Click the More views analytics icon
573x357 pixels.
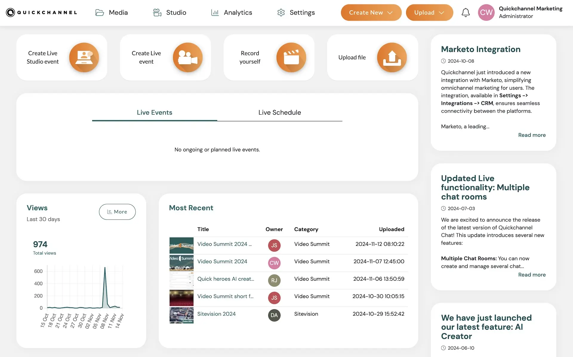(x=109, y=211)
